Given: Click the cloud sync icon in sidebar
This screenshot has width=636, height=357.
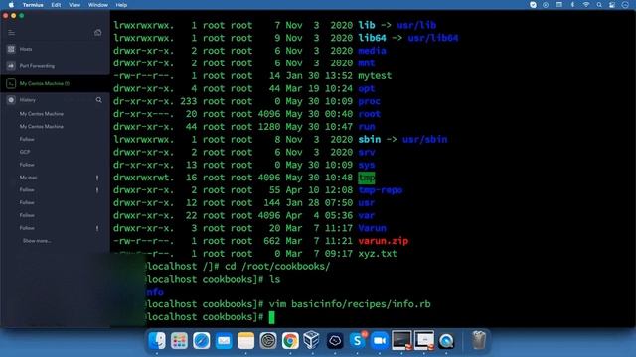Looking at the screenshot, I should (97, 33).
